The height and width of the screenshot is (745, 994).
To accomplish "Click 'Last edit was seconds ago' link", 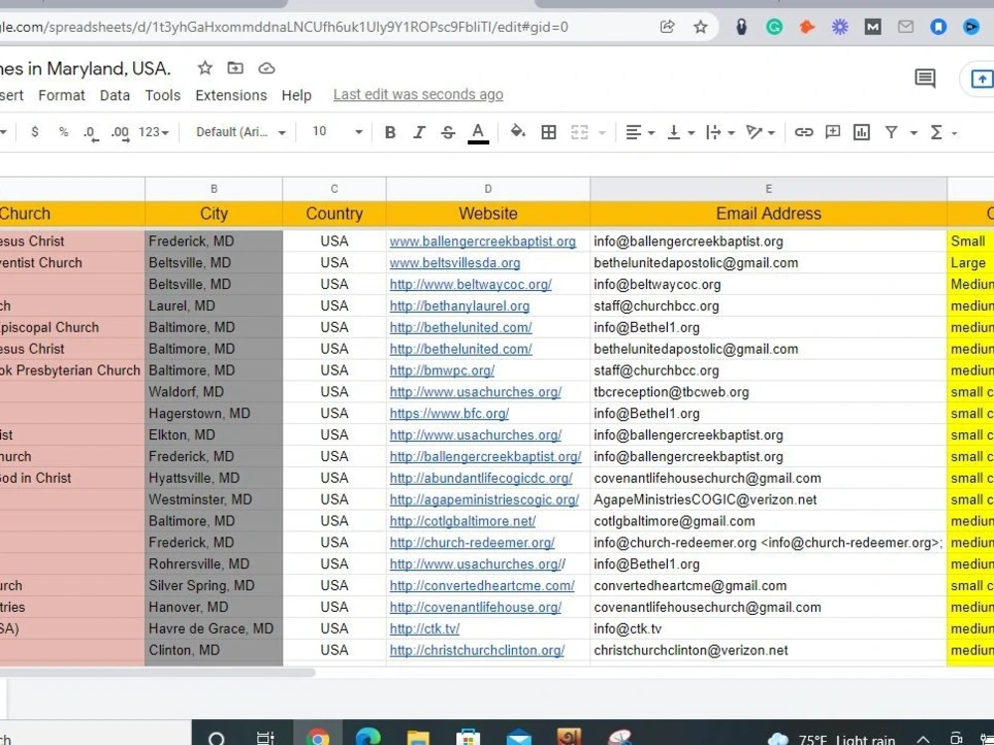I will pos(418,94).
